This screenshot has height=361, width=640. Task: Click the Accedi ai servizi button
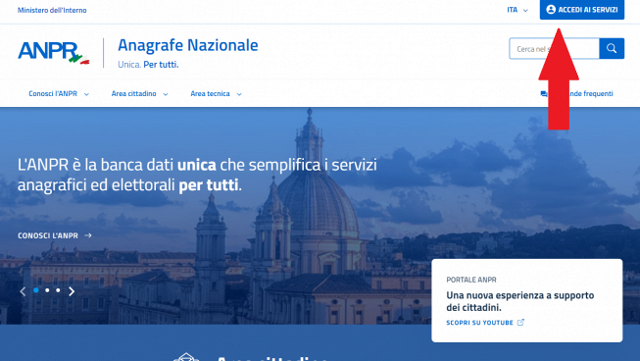(582, 10)
